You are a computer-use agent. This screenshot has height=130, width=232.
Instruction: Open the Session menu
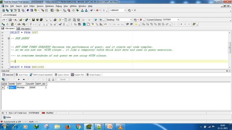(40, 6)
